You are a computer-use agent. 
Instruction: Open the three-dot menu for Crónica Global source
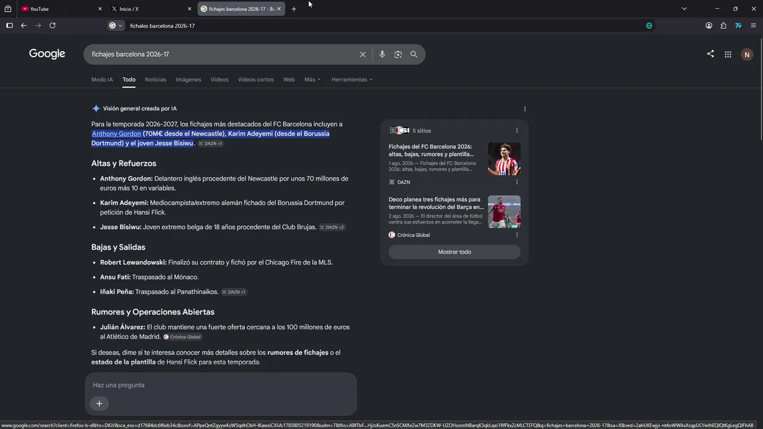point(517,235)
